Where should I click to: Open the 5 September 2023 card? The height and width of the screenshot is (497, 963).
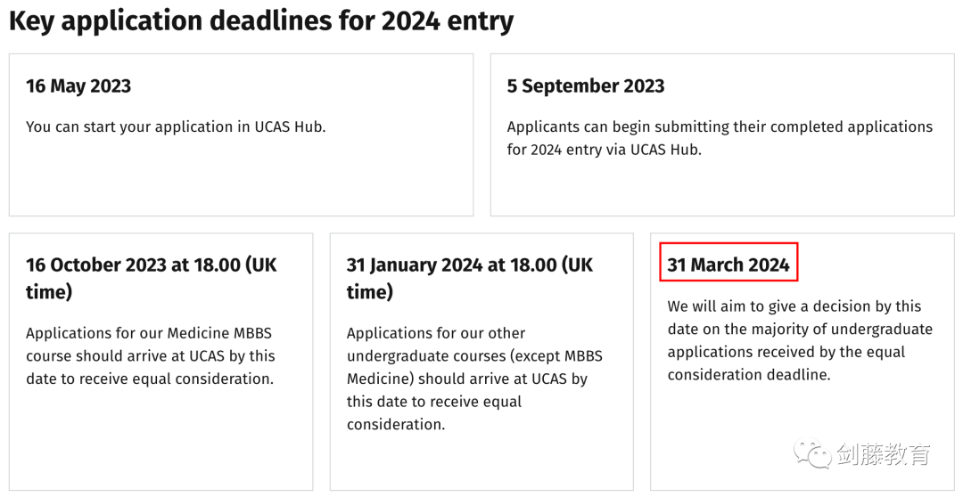(x=722, y=135)
